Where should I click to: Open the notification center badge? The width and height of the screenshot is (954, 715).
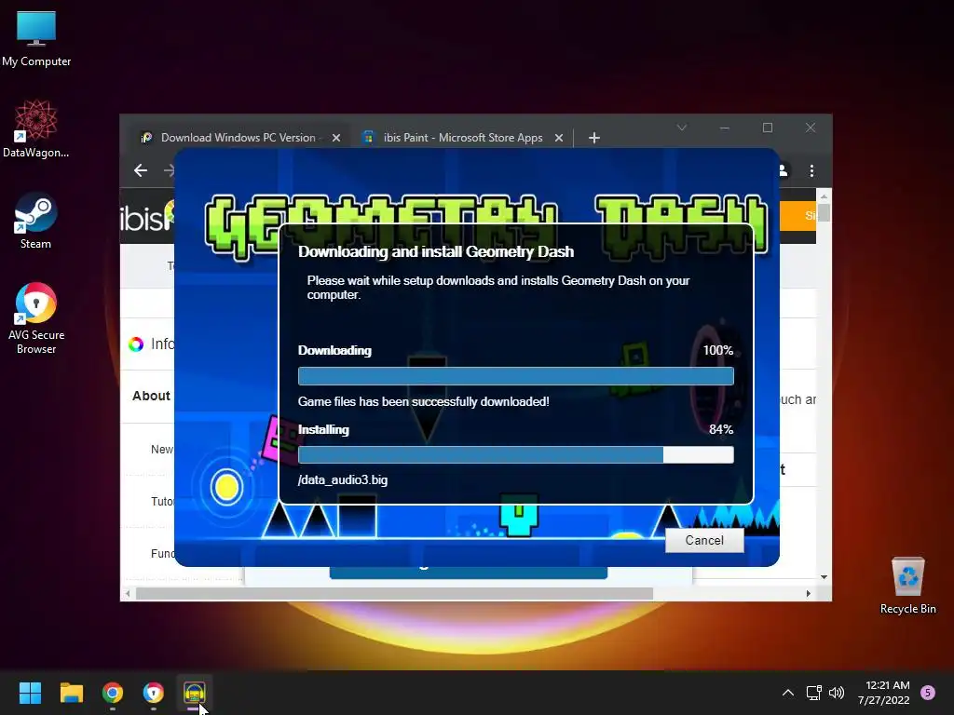[928, 693]
